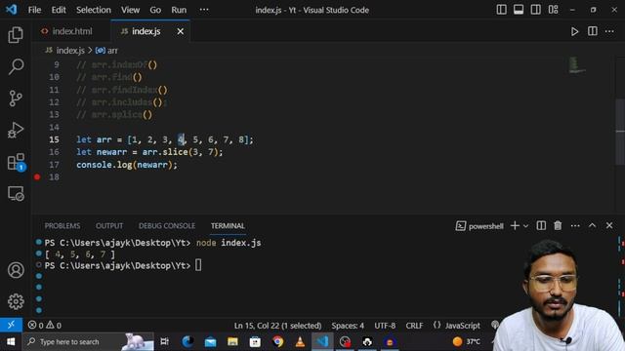Open the File menu

coord(34,10)
